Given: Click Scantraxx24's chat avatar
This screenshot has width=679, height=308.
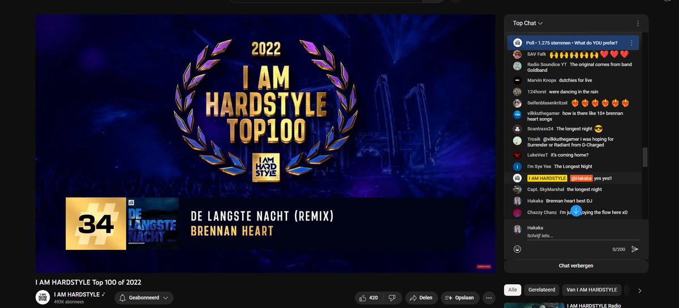Looking at the screenshot, I should pos(517,129).
